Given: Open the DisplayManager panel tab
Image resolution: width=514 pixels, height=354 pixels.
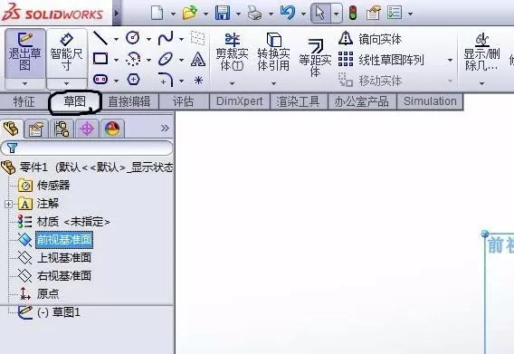Looking at the screenshot, I should (112, 129).
